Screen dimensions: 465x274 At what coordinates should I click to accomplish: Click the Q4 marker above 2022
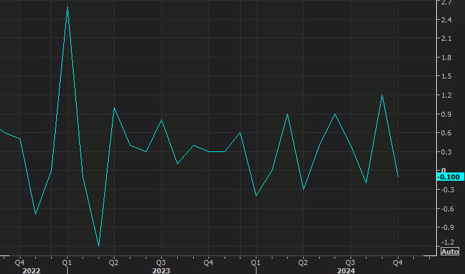(x=20, y=262)
